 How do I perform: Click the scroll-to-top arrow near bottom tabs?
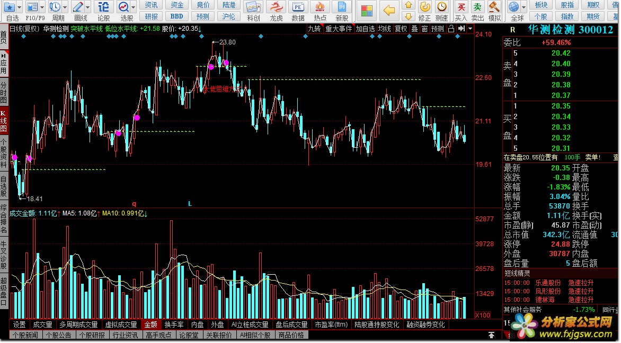point(491,335)
